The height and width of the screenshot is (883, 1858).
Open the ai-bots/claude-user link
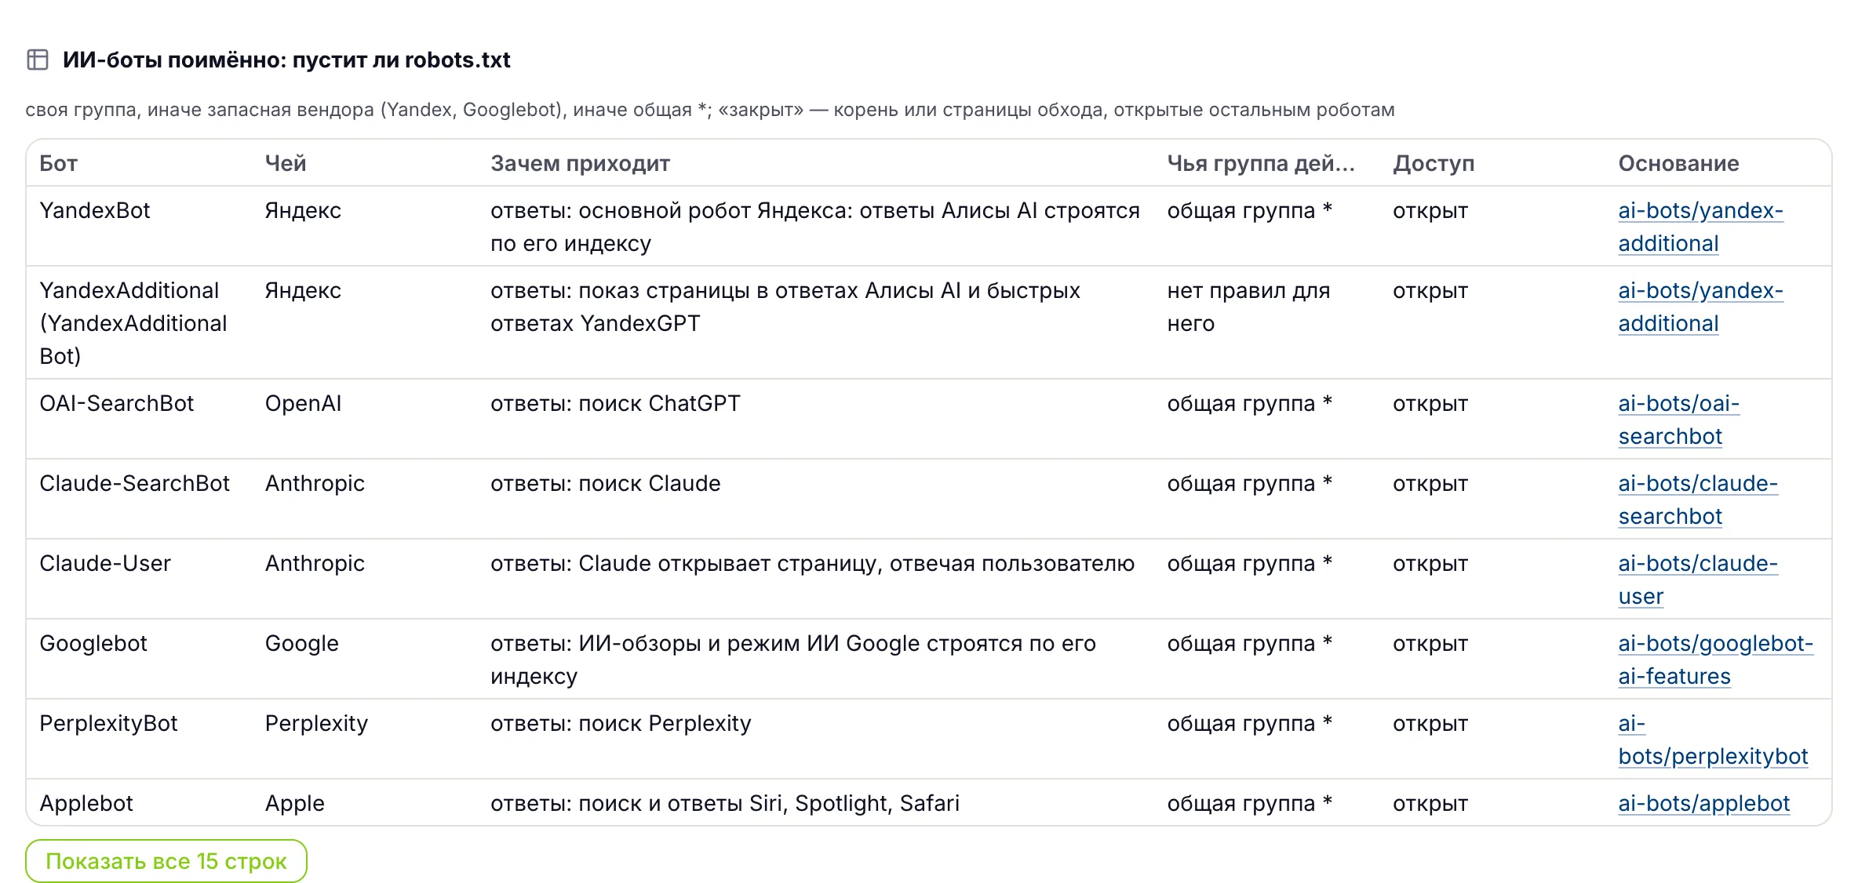click(1698, 580)
